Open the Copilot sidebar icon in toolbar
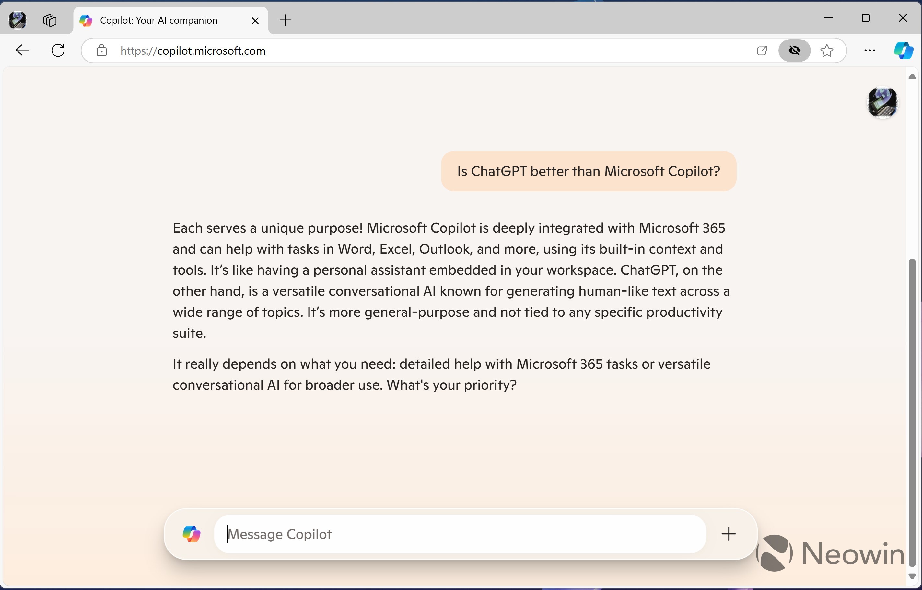This screenshot has height=590, width=922. coord(903,50)
